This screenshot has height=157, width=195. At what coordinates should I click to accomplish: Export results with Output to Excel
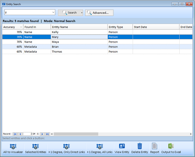point(171,146)
